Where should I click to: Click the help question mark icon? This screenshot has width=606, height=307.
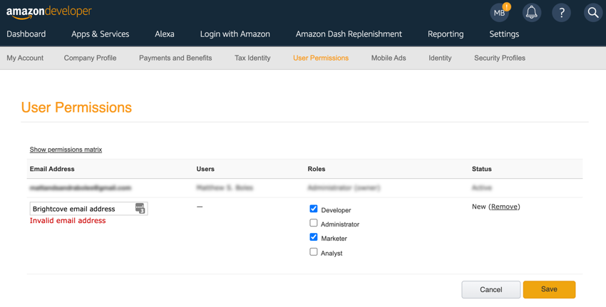point(561,13)
